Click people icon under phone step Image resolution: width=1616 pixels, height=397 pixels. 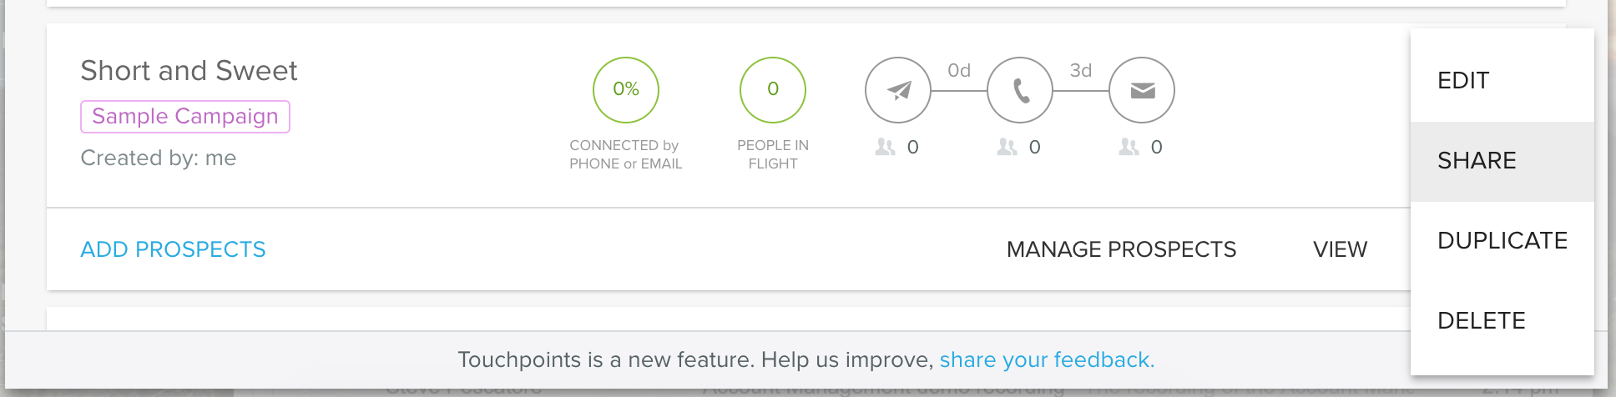[1007, 147]
